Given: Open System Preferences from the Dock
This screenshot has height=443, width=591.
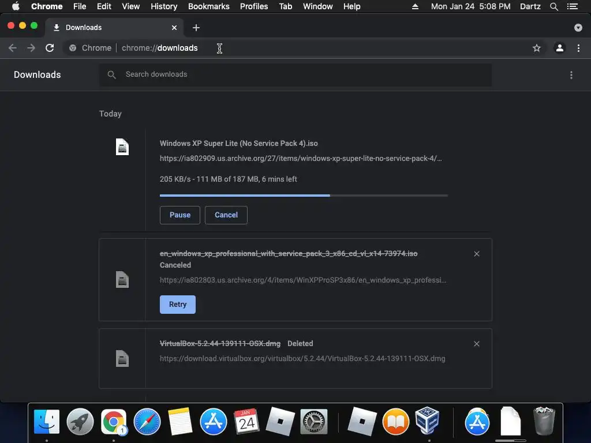Looking at the screenshot, I should [313, 422].
